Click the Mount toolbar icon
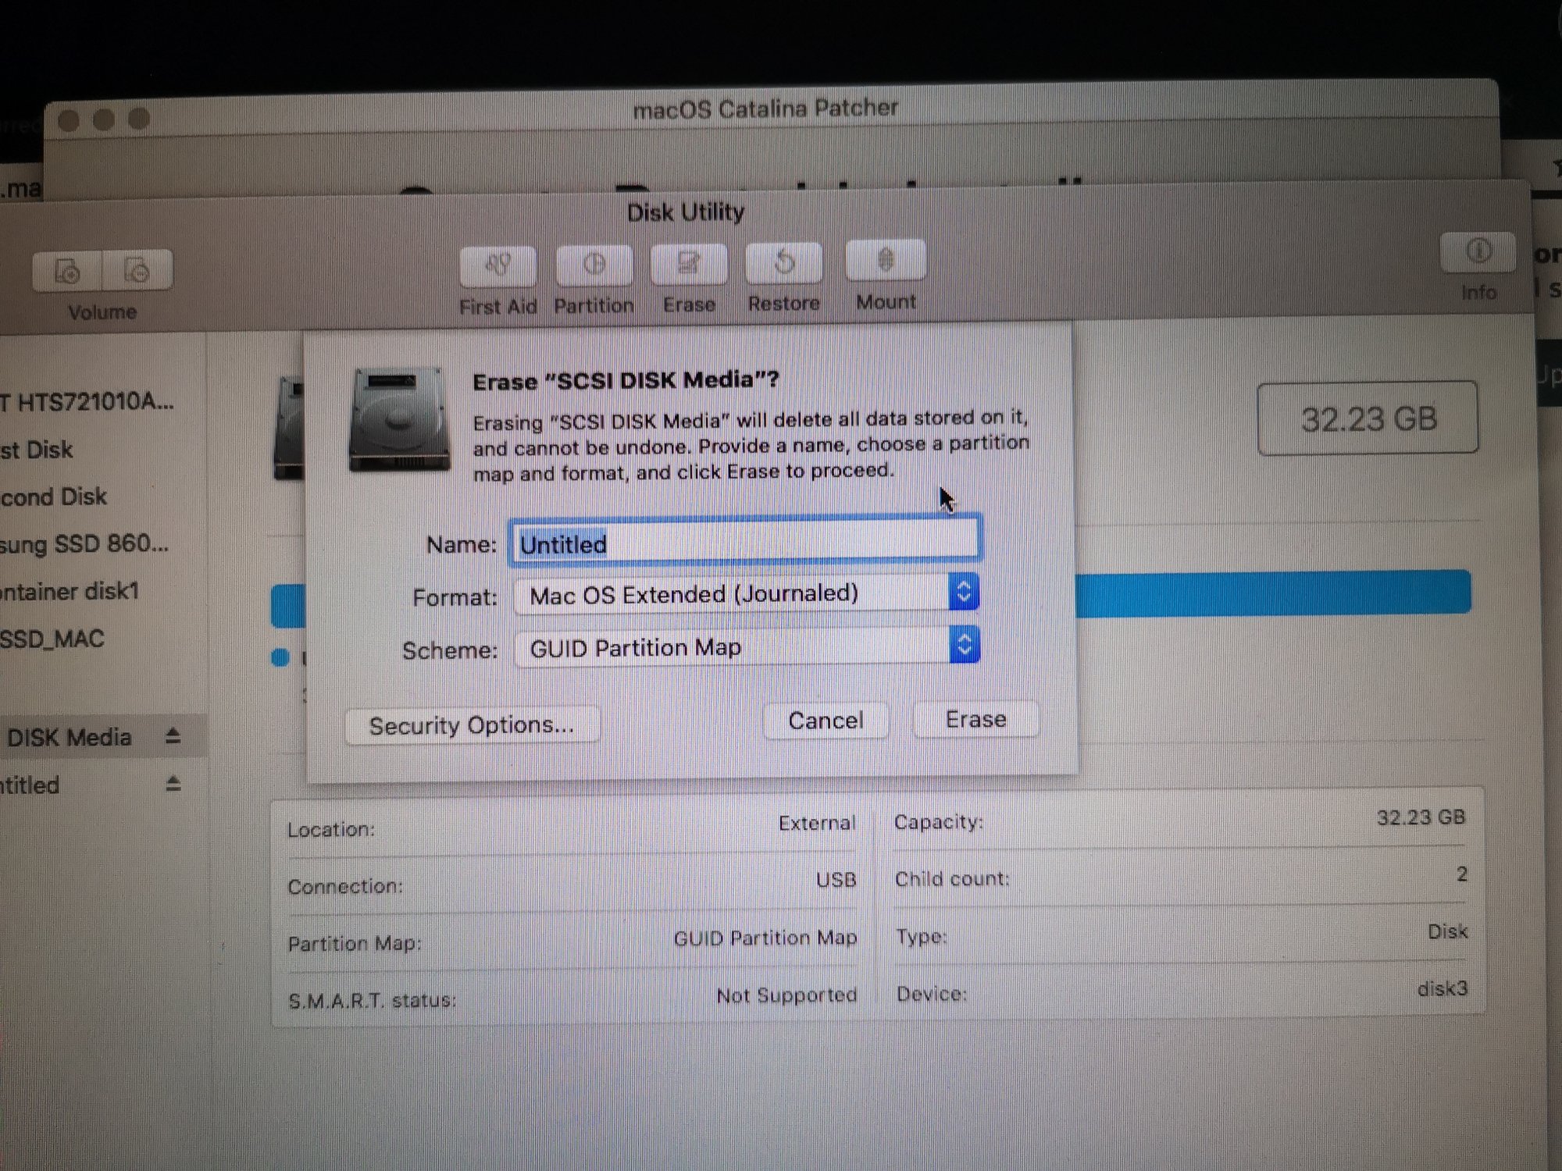The height and width of the screenshot is (1171, 1562). point(885,261)
